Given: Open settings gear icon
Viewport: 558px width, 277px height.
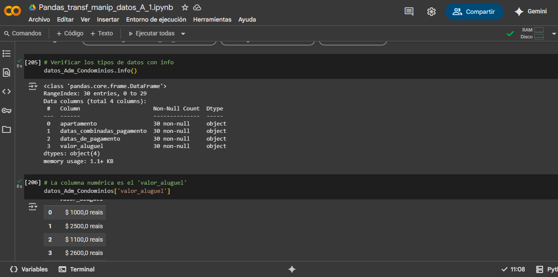Looking at the screenshot, I should 431,12.
